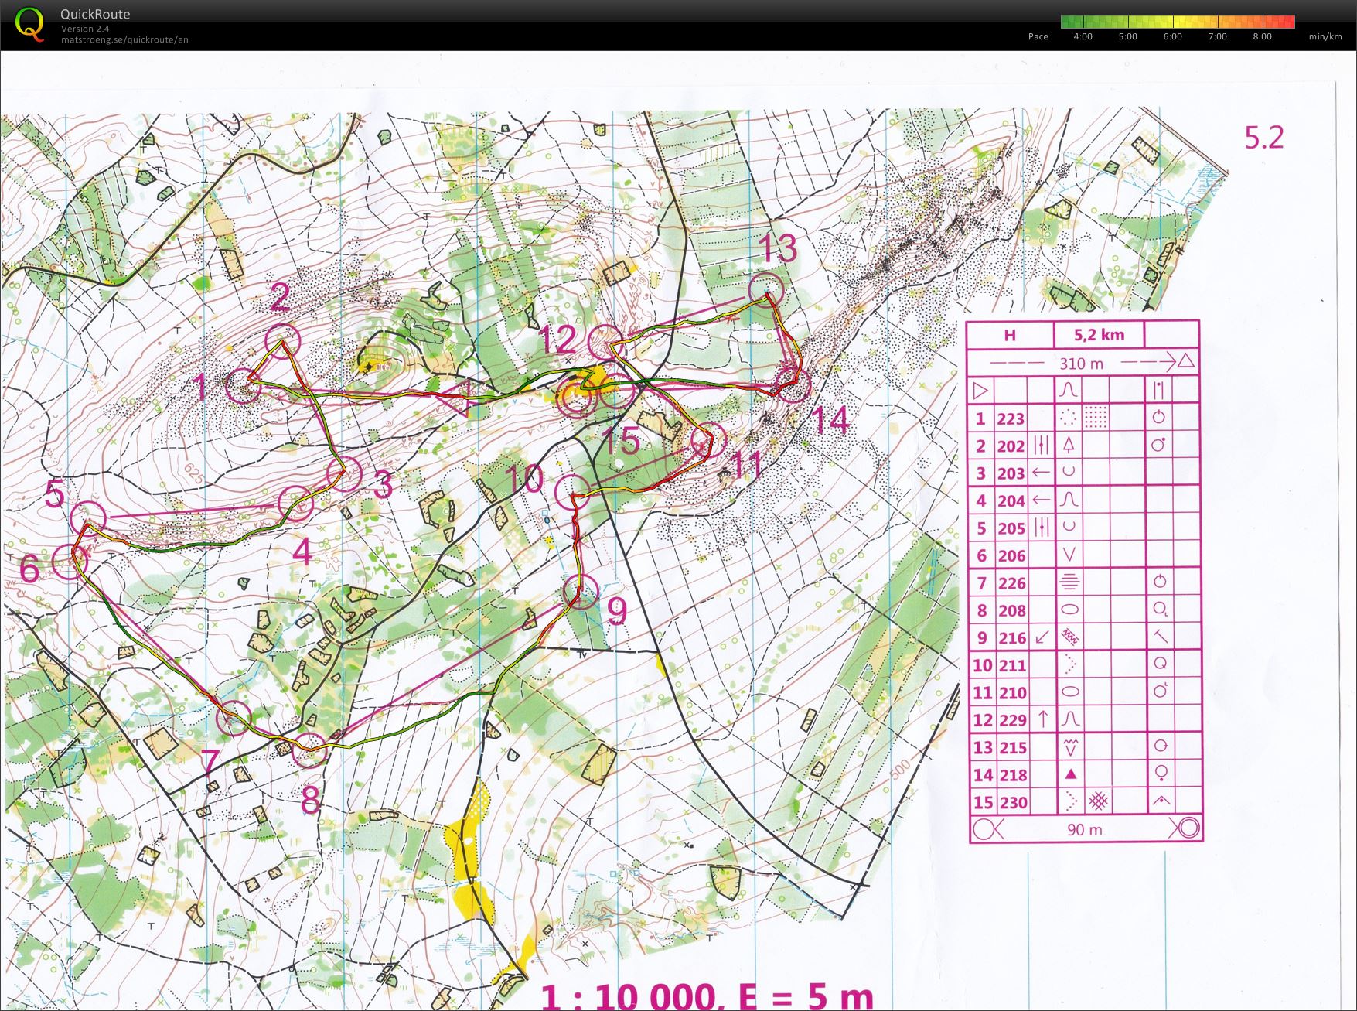The width and height of the screenshot is (1357, 1011).
Task: Click control circle 11 on the map
Action: 707,441
